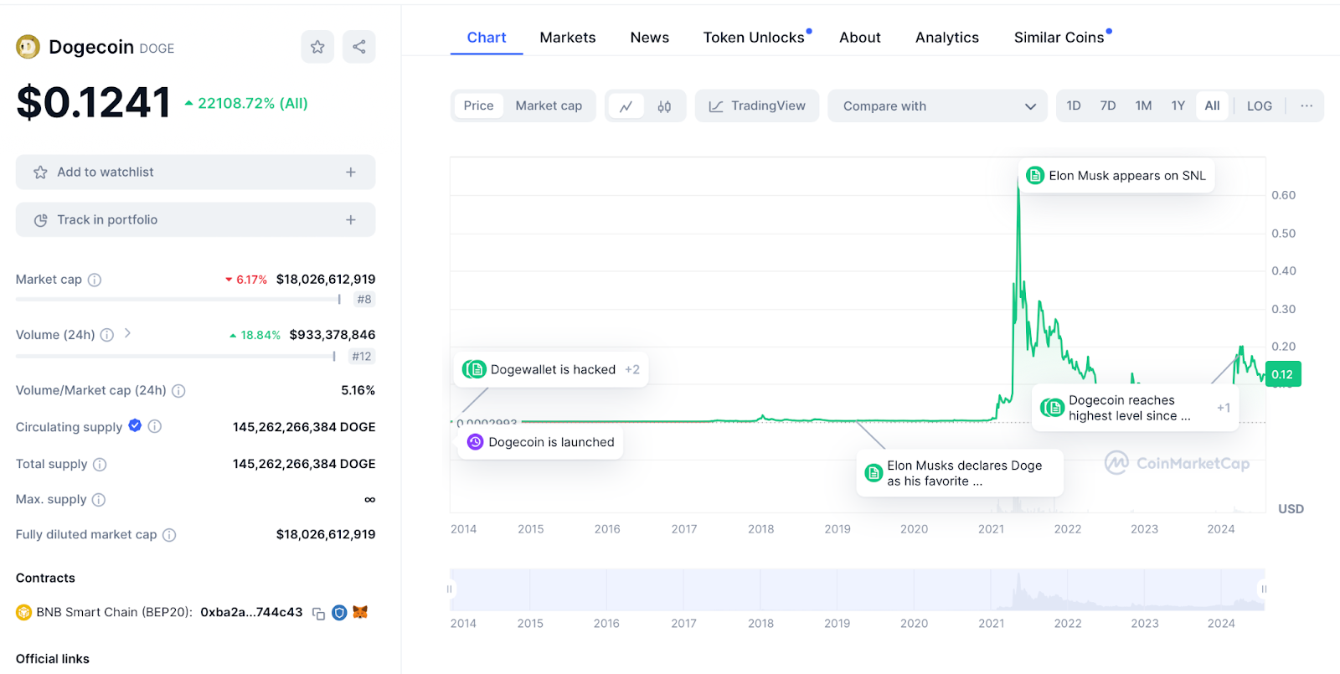Screen dimensions: 1340x674
Task: Click Add to watchlist button
Action: [x=195, y=172]
